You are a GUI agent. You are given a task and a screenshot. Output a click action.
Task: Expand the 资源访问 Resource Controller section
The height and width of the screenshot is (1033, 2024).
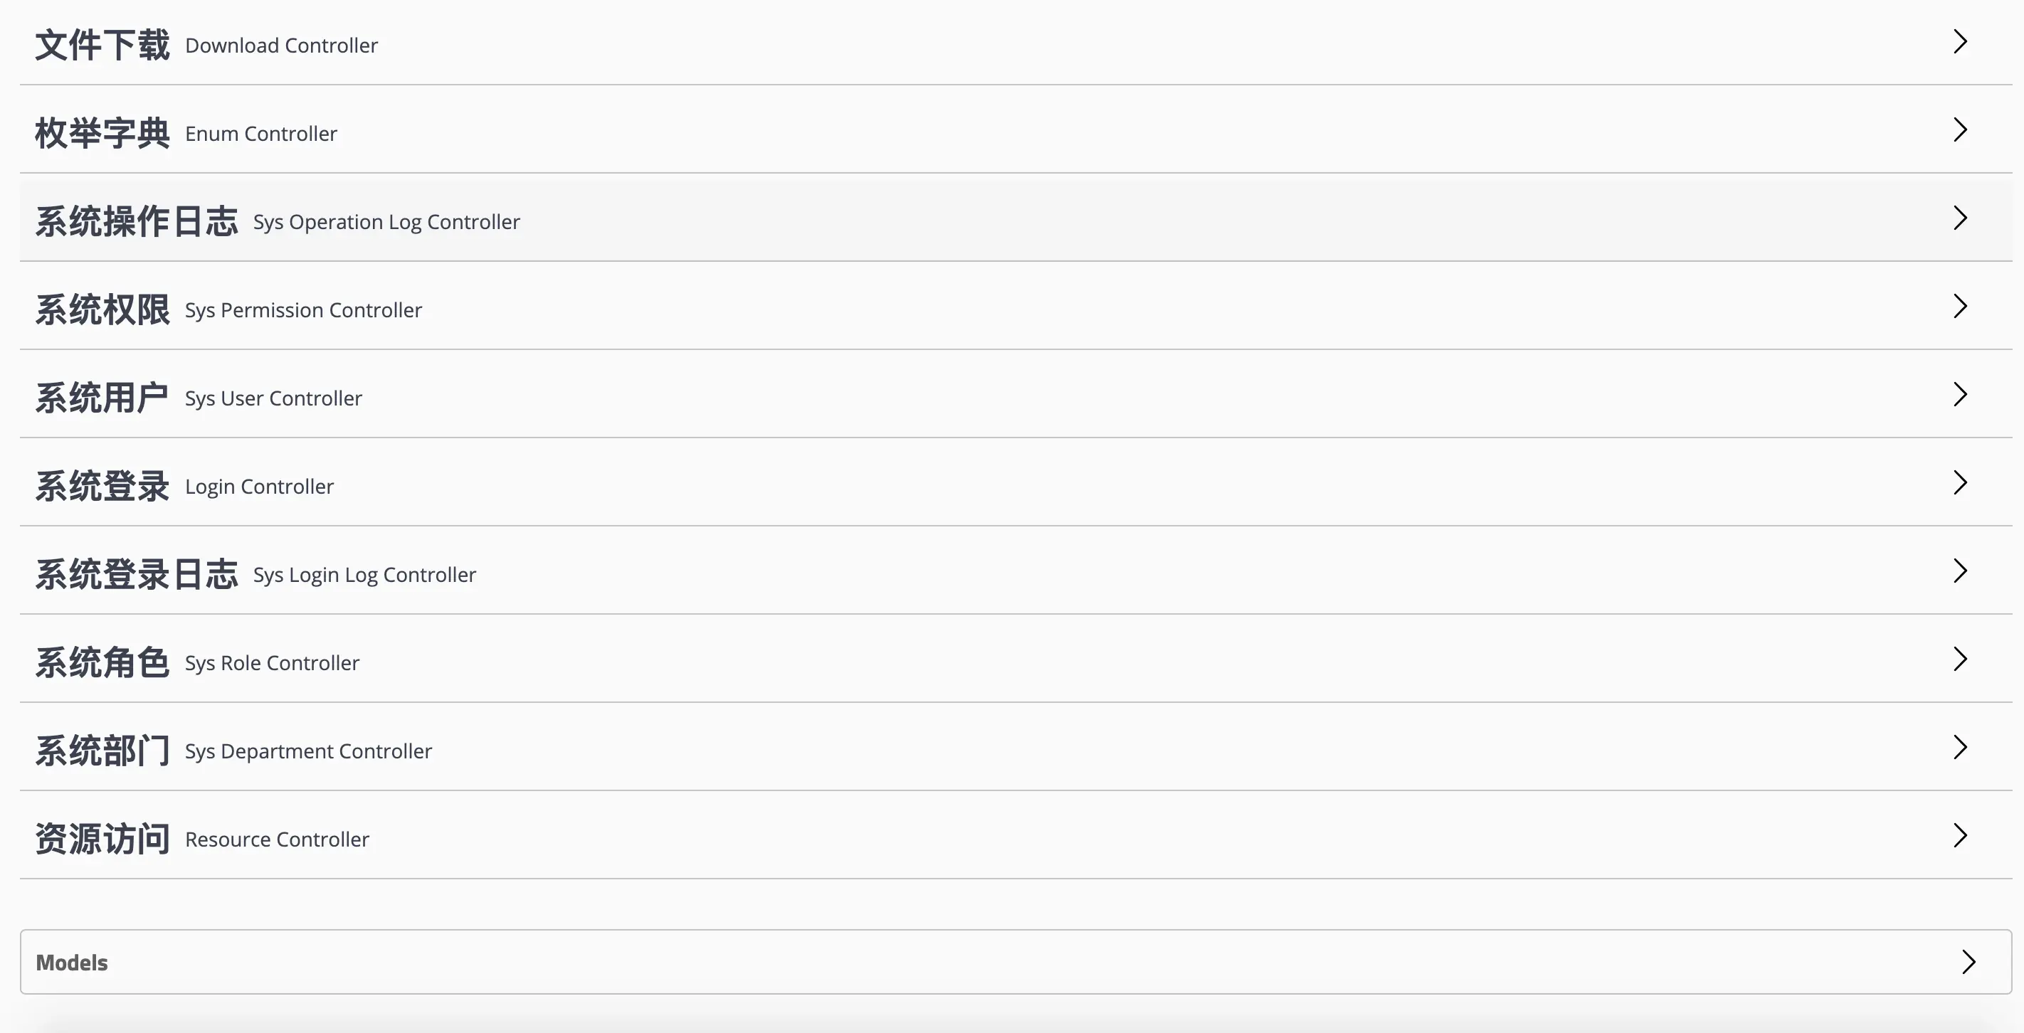pos(1959,835)
